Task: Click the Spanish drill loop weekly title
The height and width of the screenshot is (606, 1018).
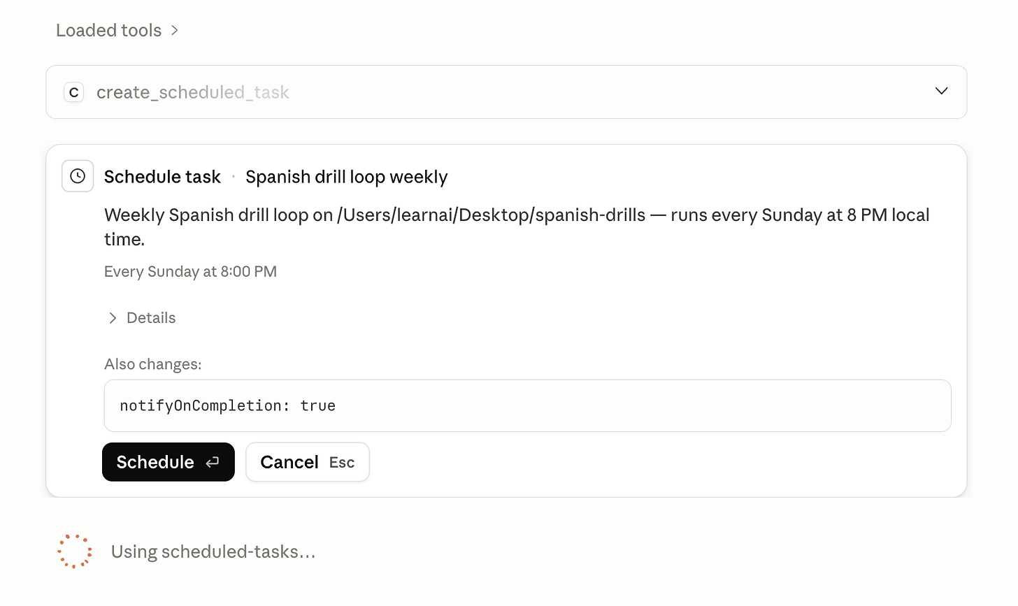Action: pos(346,177)
